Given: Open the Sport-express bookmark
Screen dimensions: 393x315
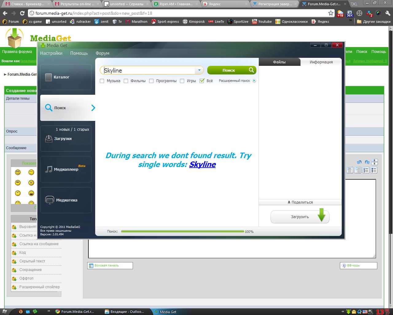Looking at the screenshot, I should click(165, 22).
